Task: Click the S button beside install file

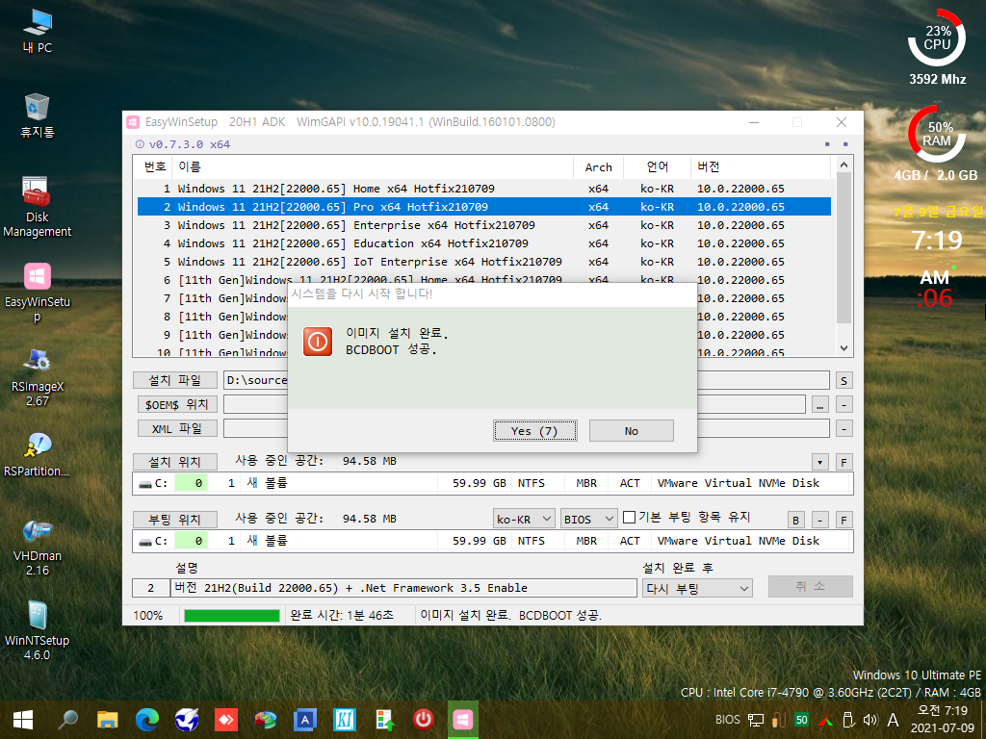Action: [x=843, y=381]
